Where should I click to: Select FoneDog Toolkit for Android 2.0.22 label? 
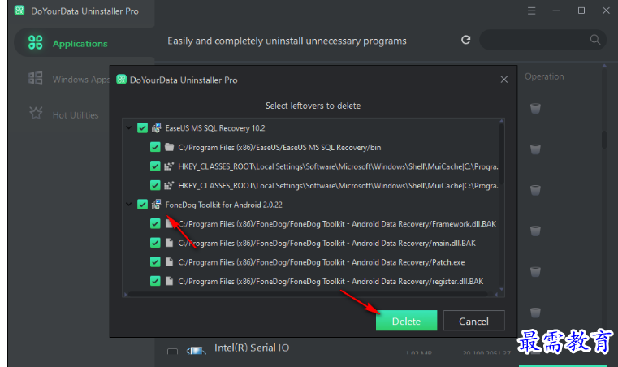coord(224,205)
